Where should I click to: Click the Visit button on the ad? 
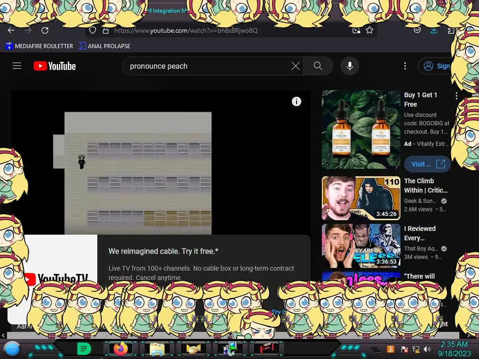tap(427, 164)
